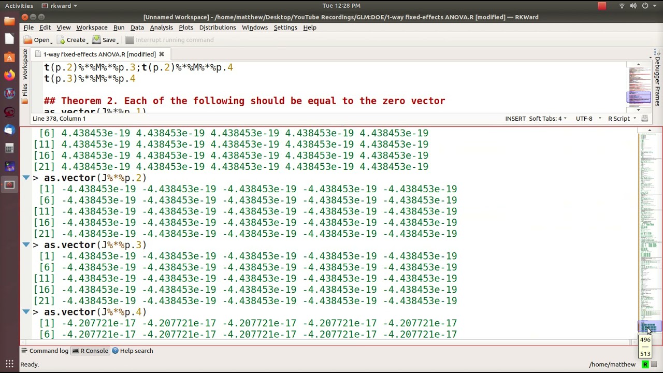663x373 pixels.
Task: Open the Workspace side panel
Action: [x=24, y=64]
